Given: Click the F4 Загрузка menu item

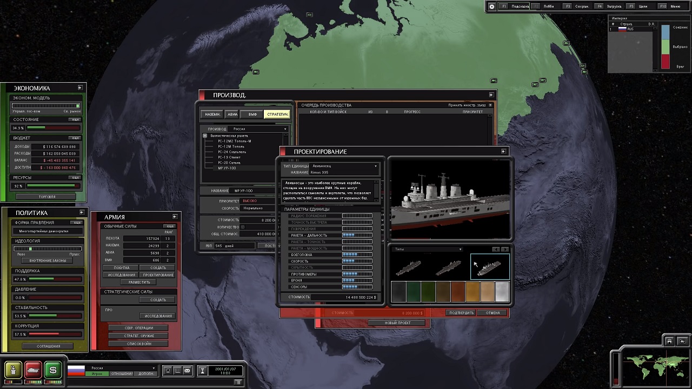Looking at the screenshot, I should [609, 6].
